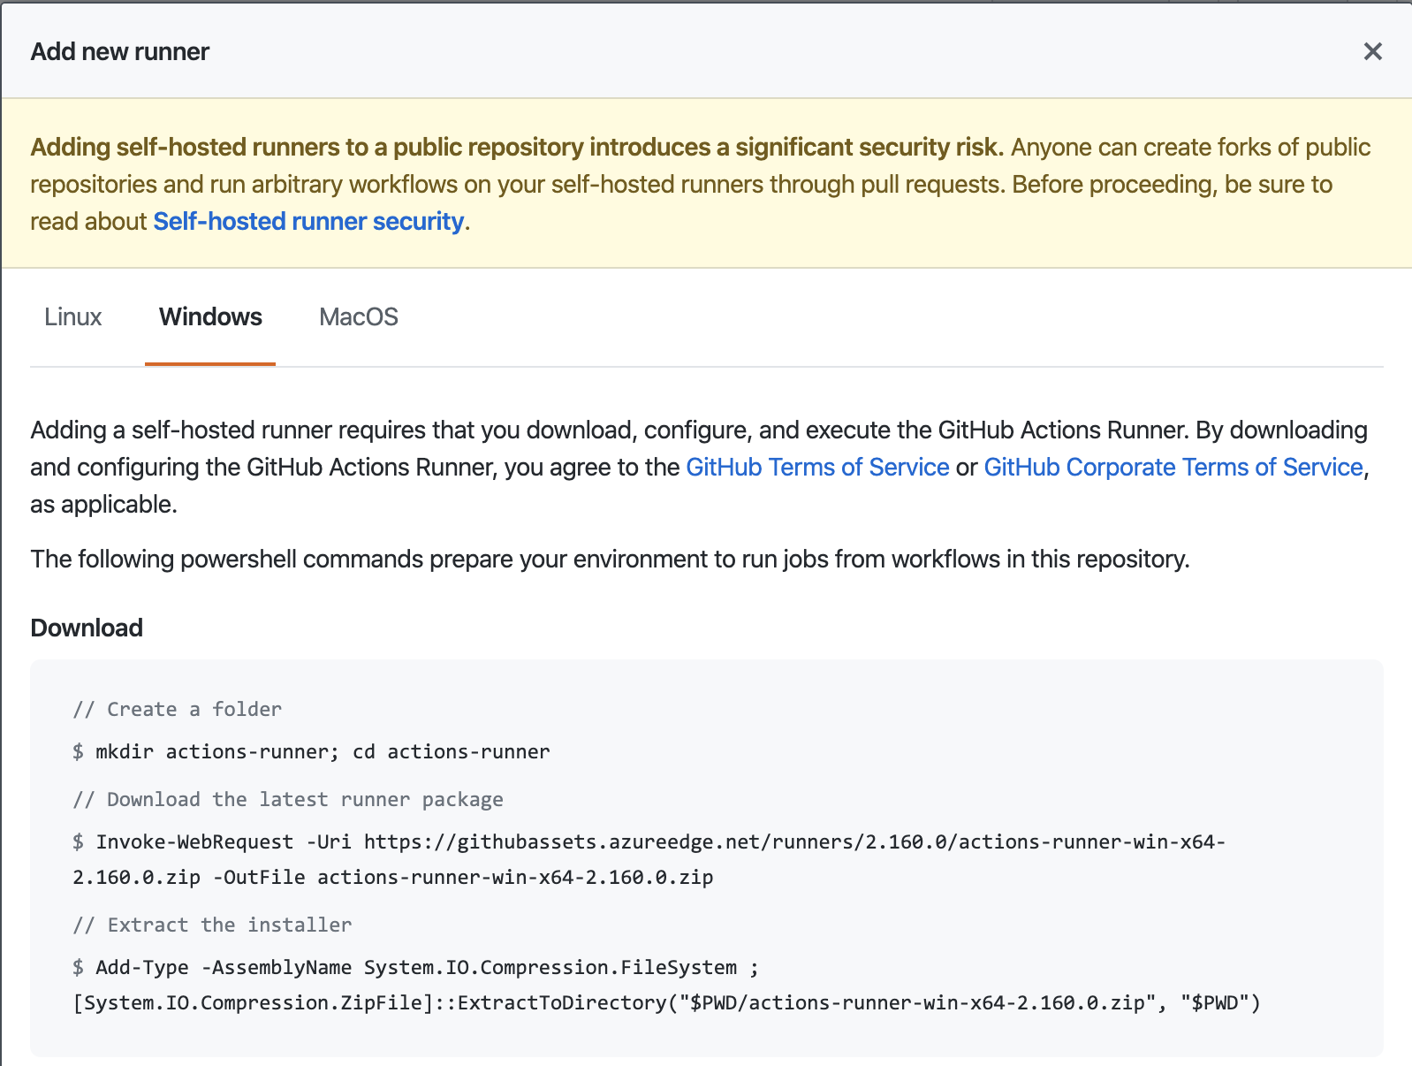Click the -OutFile continuation code line
This screenshot has width=1412, height=1066.
(392, 878)
